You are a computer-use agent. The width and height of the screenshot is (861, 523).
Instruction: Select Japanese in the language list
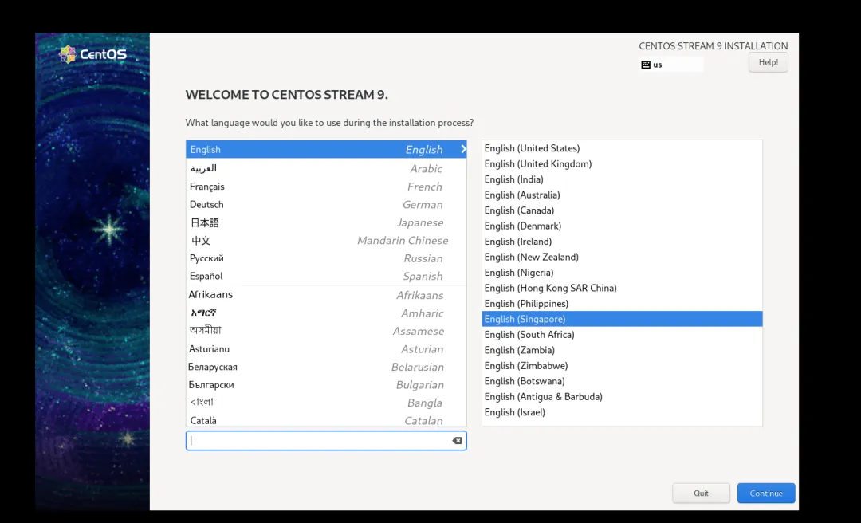(x=326, y=222)
